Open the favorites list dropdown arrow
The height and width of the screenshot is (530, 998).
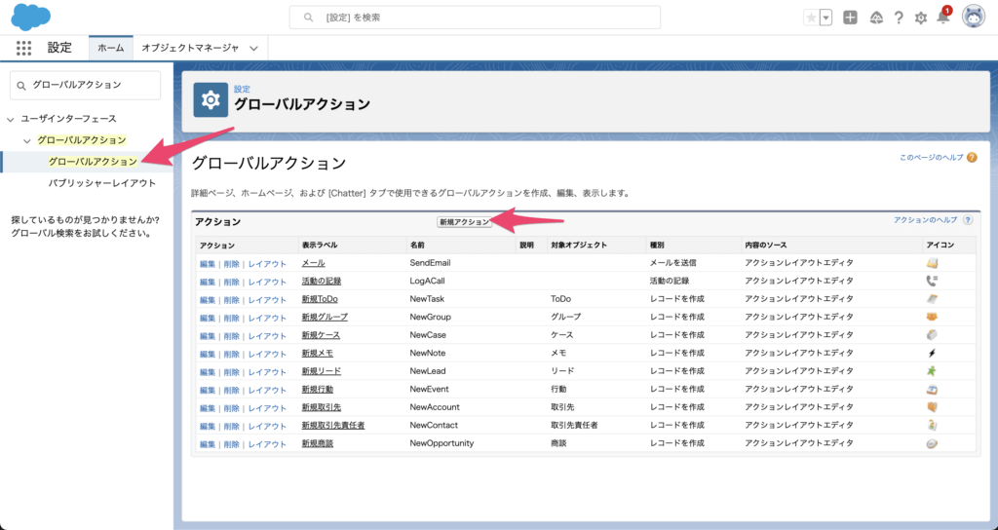tap(826, 18)
